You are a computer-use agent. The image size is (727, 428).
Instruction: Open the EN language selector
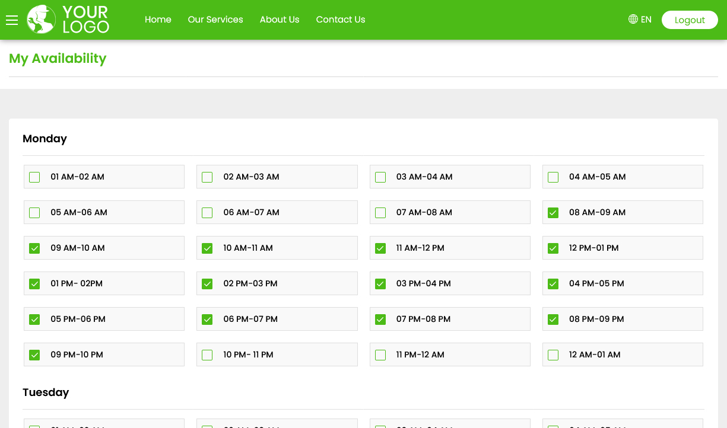[x=646, y=19]
